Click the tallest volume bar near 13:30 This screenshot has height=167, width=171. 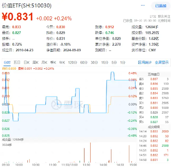coord(90,152)
